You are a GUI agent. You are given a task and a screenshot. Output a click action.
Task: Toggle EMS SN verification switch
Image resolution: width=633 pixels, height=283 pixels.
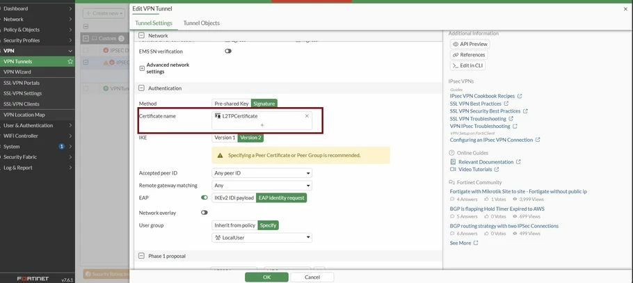coord(228,51)
